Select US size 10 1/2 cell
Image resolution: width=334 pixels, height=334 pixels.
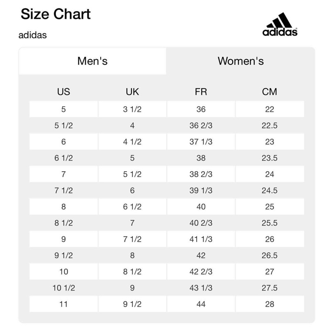63,288
